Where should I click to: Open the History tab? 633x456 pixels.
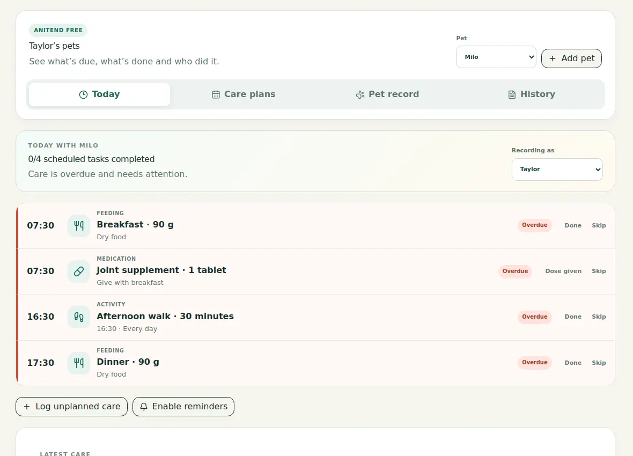531,94
